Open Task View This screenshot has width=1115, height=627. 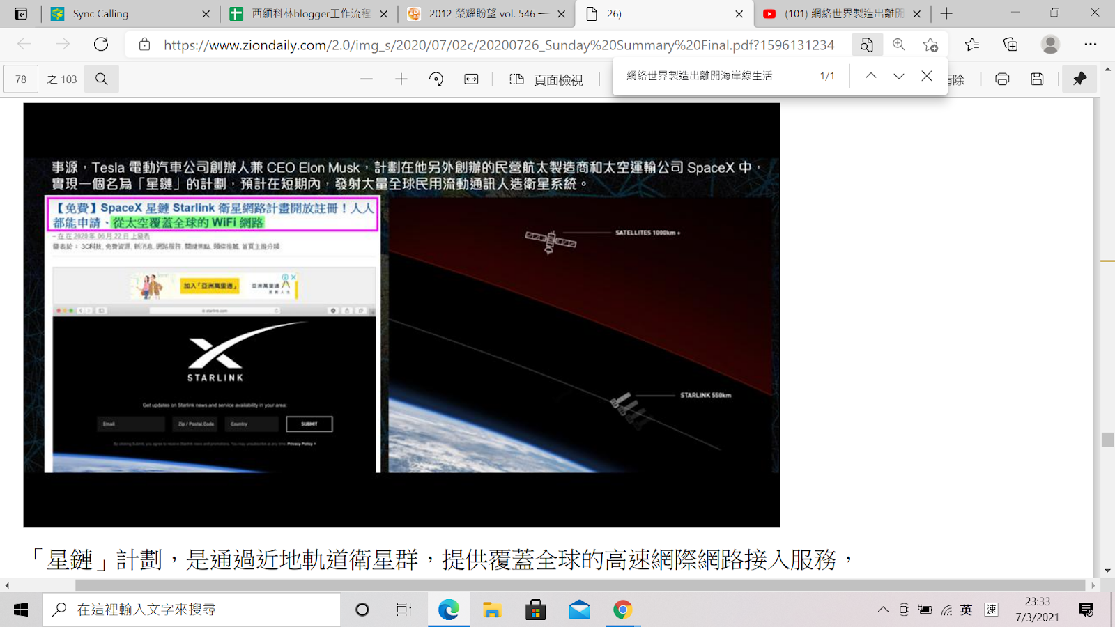coord(404,610)
